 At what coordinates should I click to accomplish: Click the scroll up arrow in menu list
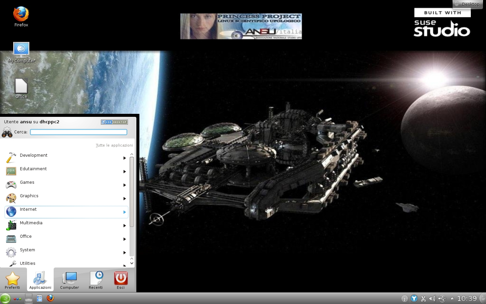[x=132, y=154]
